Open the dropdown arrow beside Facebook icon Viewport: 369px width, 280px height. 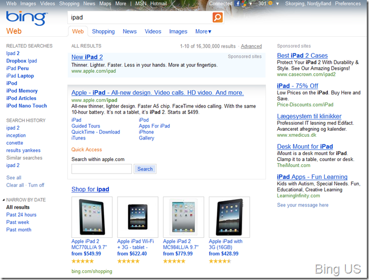pyautogui.click(x=251, y=4)
